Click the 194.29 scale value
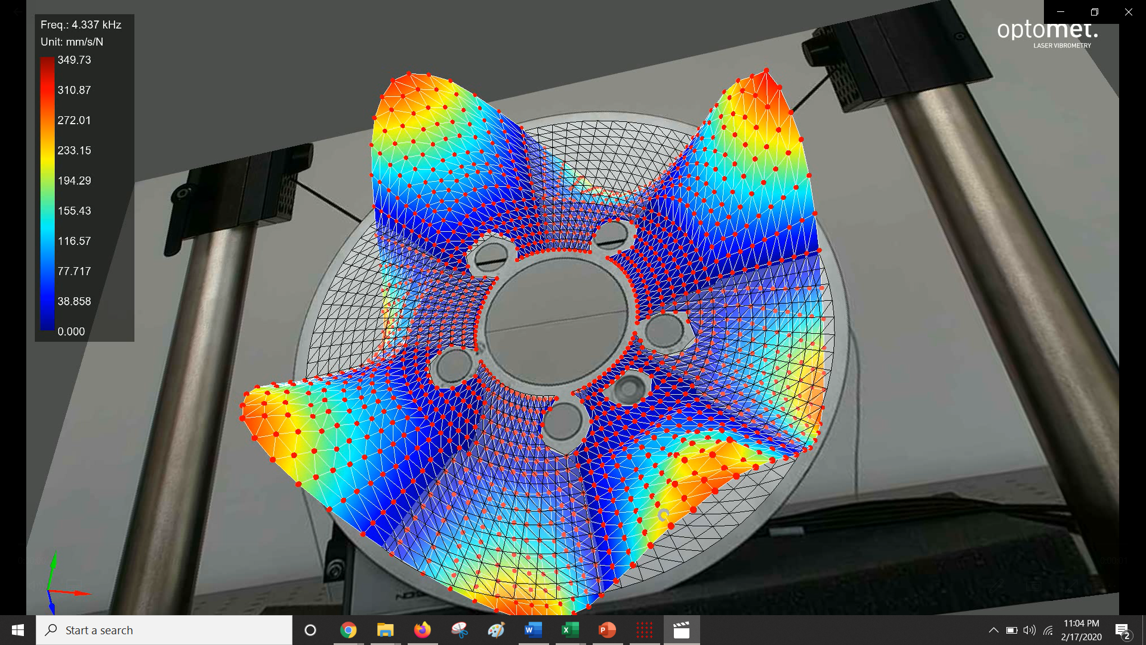The height and width of the screenshot is (645, 1146). (74, 181)
